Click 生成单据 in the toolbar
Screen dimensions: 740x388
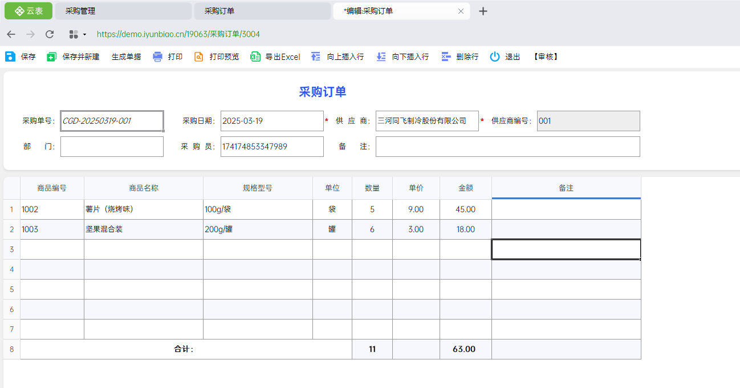click(x=126, y=56)
